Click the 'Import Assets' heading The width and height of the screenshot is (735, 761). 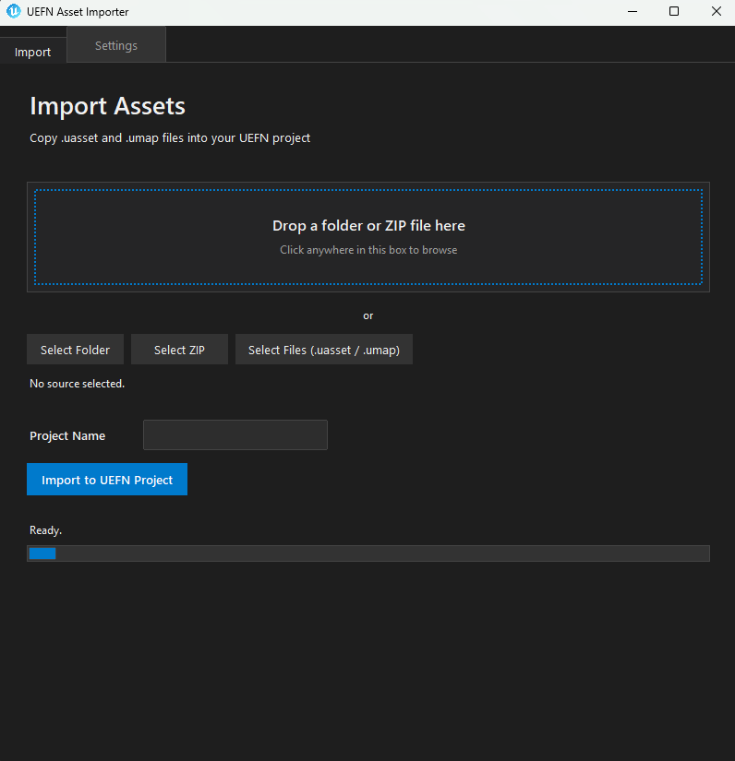click(107, 106)
